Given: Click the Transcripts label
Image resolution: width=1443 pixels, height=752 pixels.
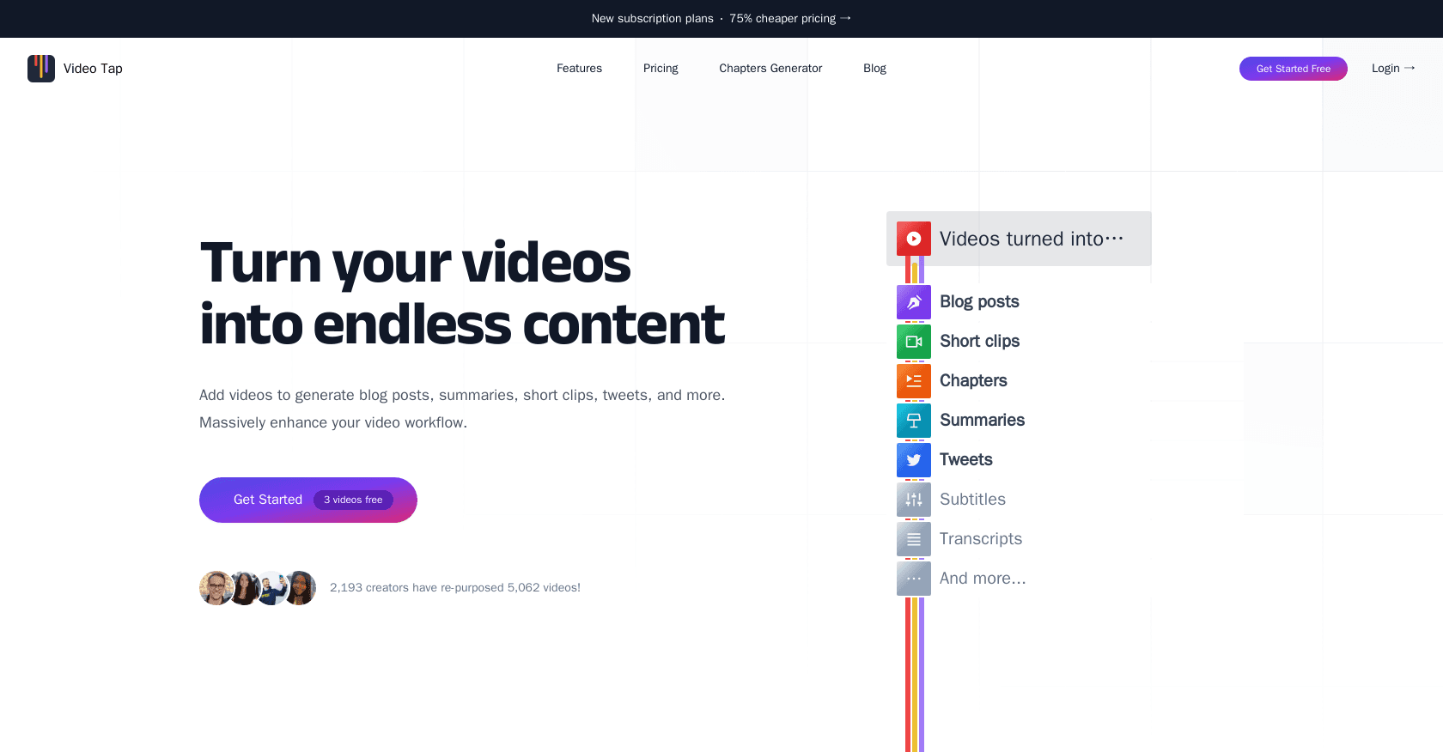Looking at the screenshot, I should click(981, 539).
